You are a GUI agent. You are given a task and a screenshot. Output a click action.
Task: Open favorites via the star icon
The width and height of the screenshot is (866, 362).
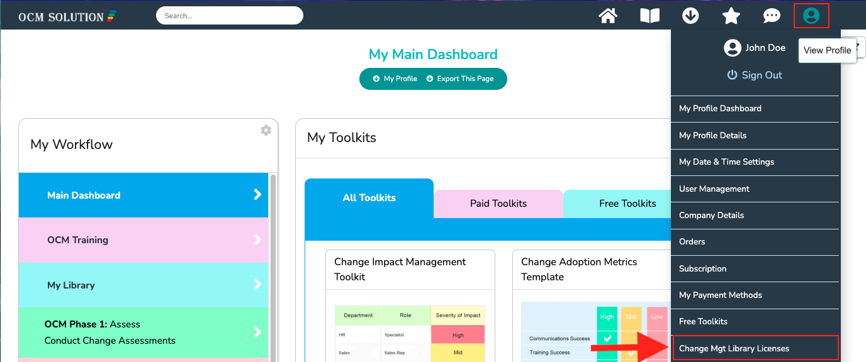point(731,15)
